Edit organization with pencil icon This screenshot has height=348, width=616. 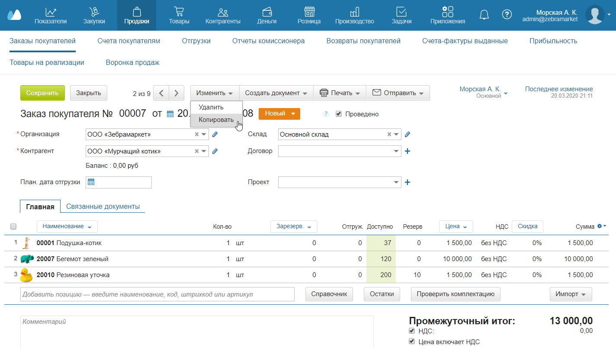pyautogui.click(x=215, y=134)
